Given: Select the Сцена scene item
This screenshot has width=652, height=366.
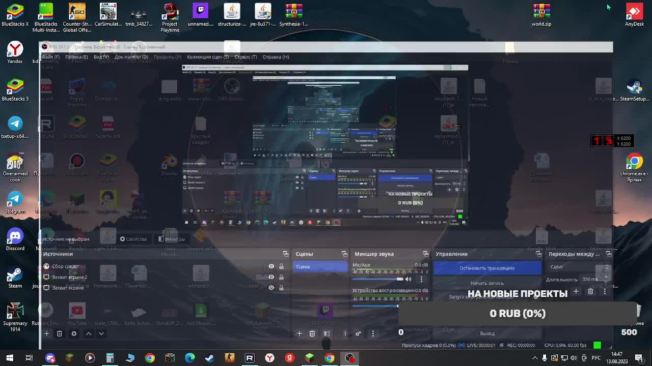Looking at the screenshot, I should 320,266.
